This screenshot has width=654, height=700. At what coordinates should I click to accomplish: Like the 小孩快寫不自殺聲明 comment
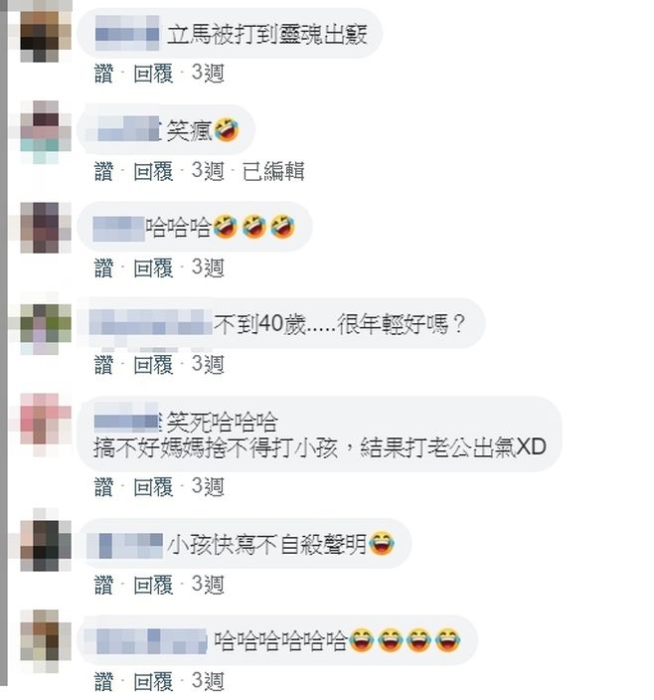[103, 585]
